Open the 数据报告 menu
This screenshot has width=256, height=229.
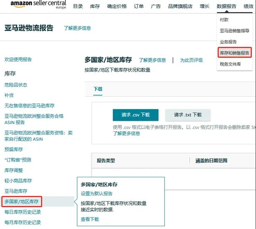227,6
